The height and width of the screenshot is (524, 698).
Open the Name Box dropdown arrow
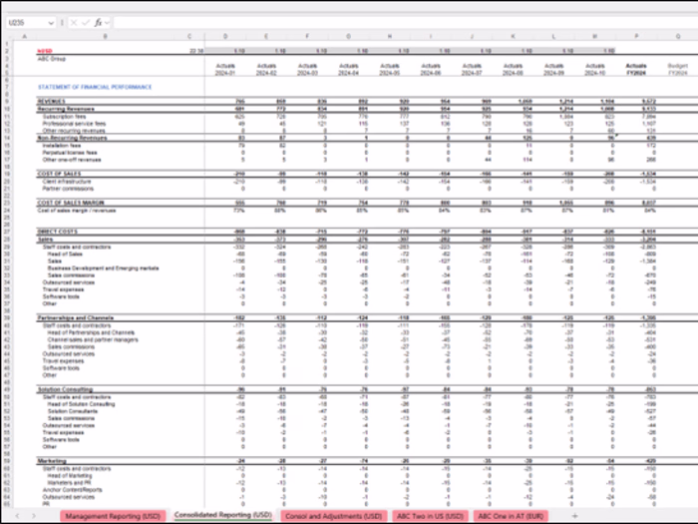(51, 23)
